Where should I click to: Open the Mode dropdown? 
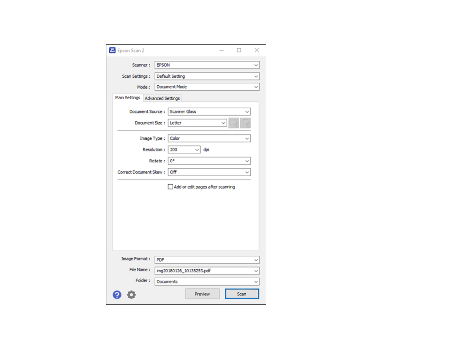click(x=207, y=87)
